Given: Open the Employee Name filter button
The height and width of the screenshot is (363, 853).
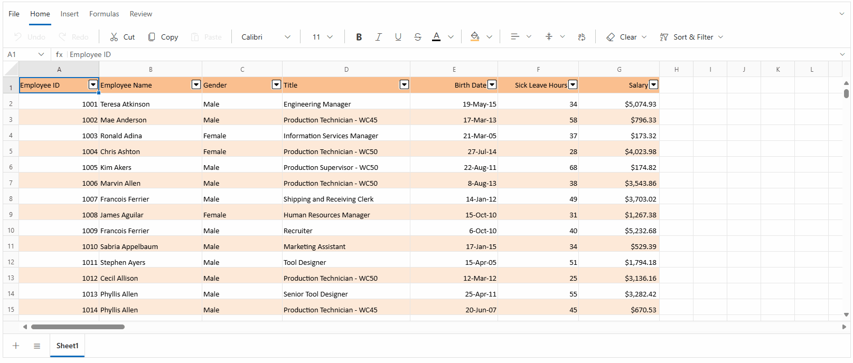Looking at the screenshot, I should (x=196, y=85).
